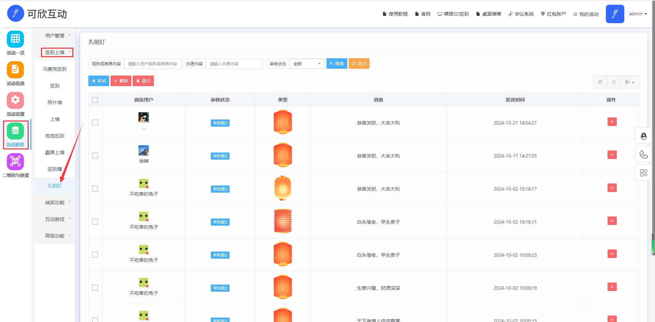Screen dimensions: 655x322
Task: Click the 导出 export button
Action: [359, 64]
